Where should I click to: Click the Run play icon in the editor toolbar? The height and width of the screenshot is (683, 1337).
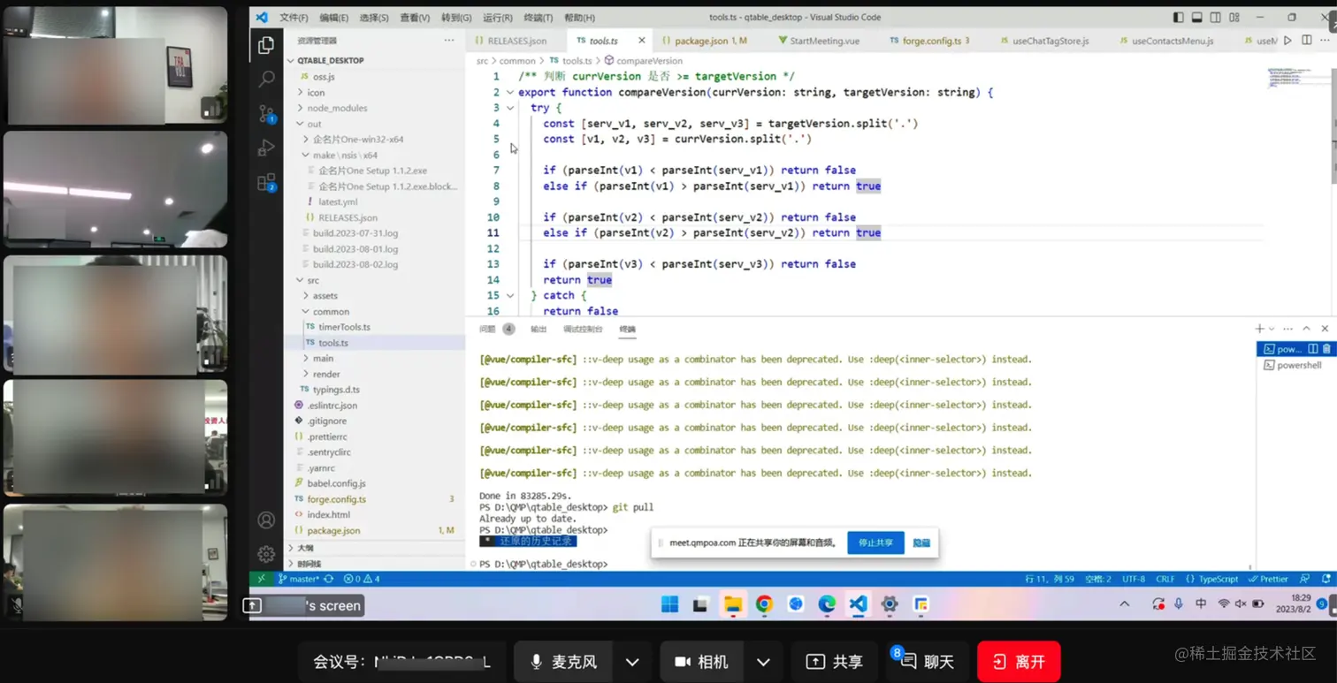[x=1287, y=41]
